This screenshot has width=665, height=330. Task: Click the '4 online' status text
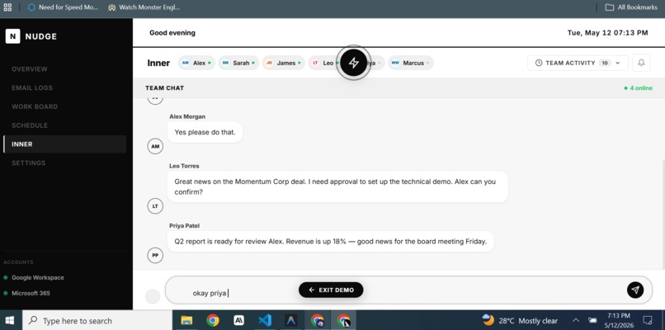[x=639, y=88]
